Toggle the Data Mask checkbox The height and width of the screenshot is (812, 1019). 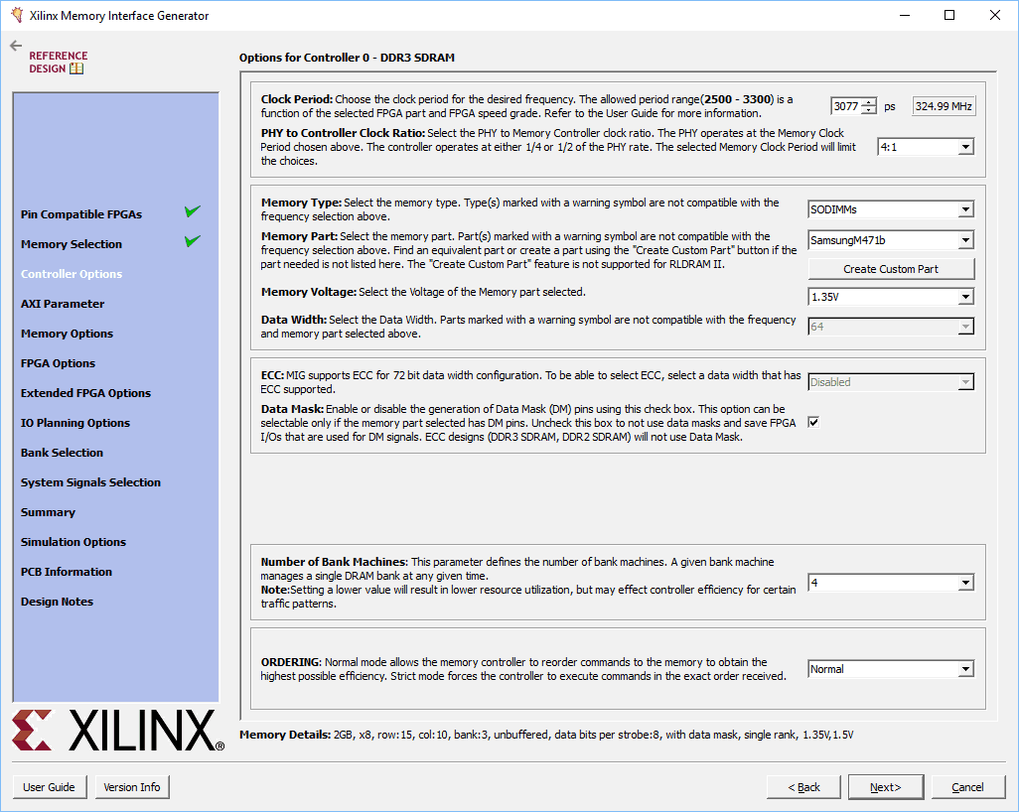tap(813, 422)
